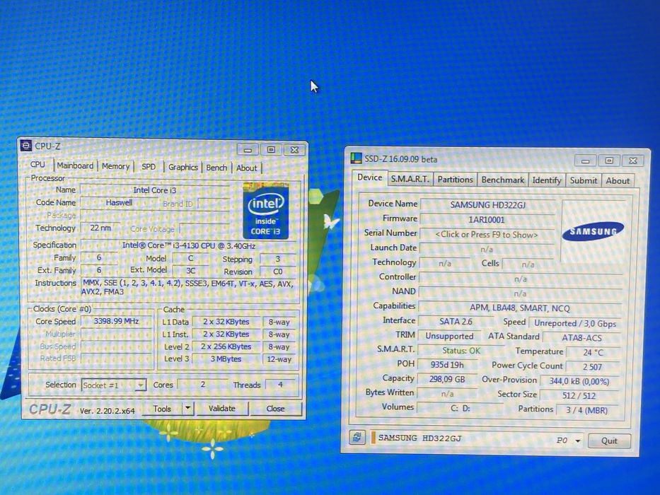This screenshot has width=660, height=495.
Task: Click the CPU-Z title bar icon
Action: (26, 146)
